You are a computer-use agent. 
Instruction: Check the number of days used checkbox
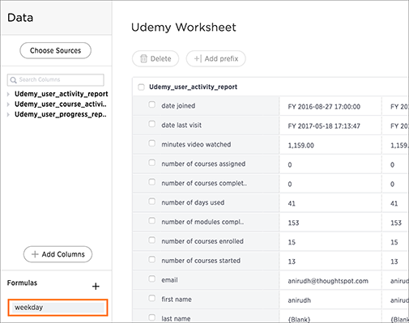[x=152, y=202]
